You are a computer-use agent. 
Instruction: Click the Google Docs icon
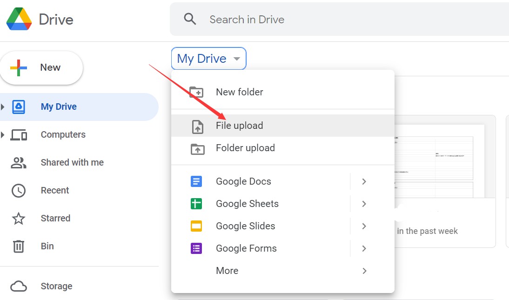196,181
